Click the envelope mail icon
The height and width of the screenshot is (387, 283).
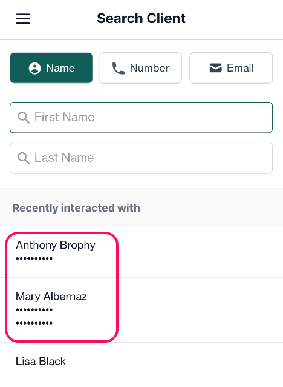tap(215, 68)
